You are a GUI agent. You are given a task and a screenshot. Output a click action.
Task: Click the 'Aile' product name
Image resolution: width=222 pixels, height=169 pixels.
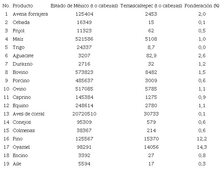tap(17, 164)
